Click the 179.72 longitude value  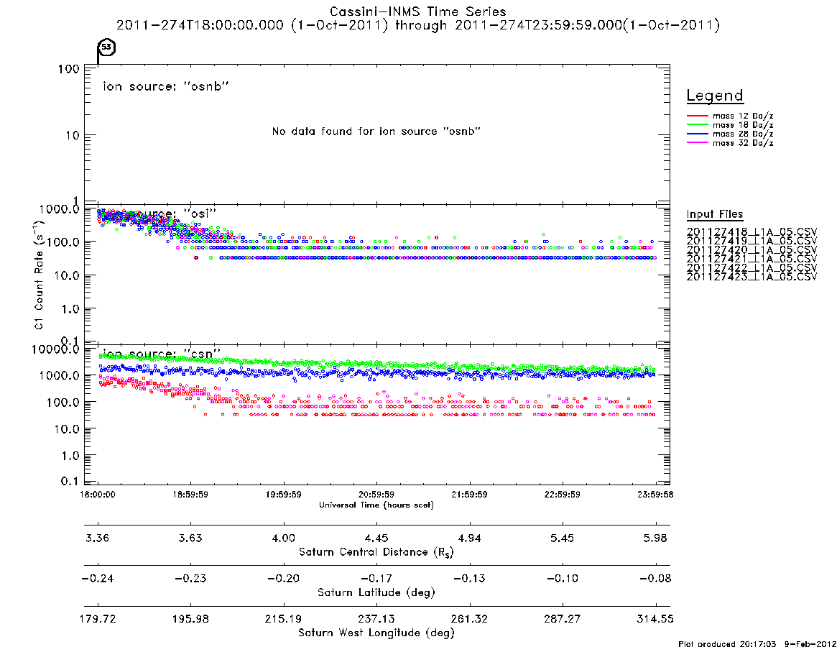point(97,619)
